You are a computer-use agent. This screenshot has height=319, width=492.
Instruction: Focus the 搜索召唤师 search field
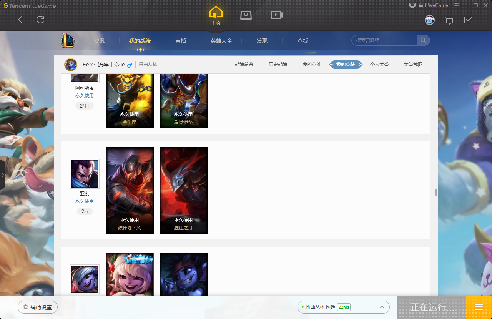384,40
